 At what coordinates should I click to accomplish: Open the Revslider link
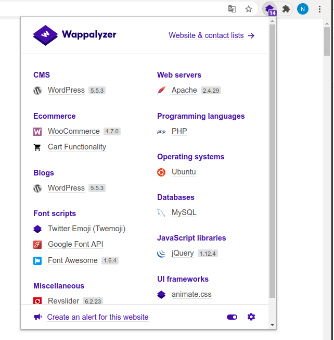63,301
